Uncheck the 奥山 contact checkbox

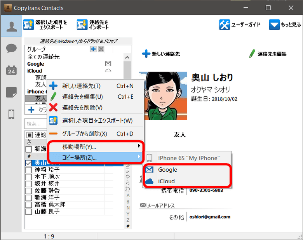tap(29, 163)
